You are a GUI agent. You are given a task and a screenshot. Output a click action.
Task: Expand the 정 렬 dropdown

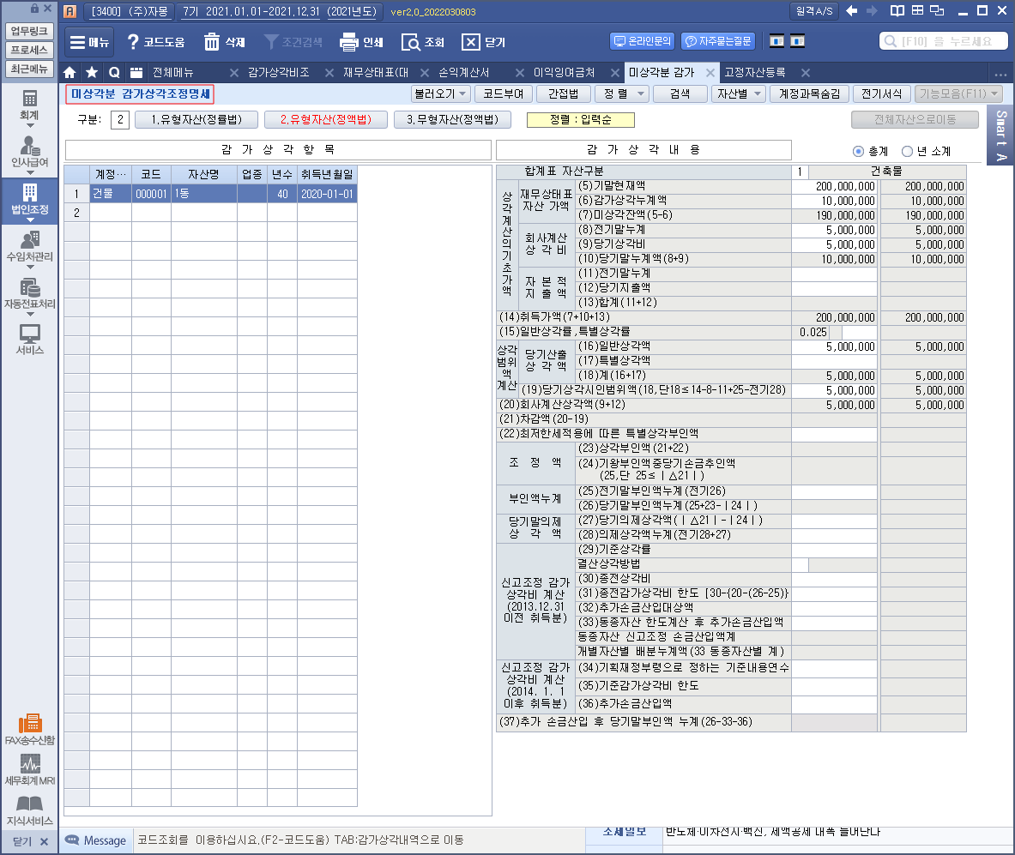(x=641, y=93)
